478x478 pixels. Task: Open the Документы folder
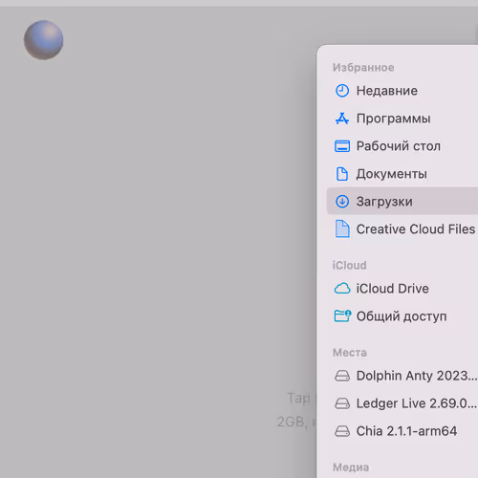[x=402, y=174]
